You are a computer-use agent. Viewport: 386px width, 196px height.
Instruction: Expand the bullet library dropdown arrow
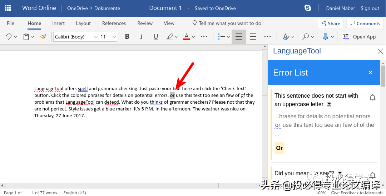pos(228,37)
